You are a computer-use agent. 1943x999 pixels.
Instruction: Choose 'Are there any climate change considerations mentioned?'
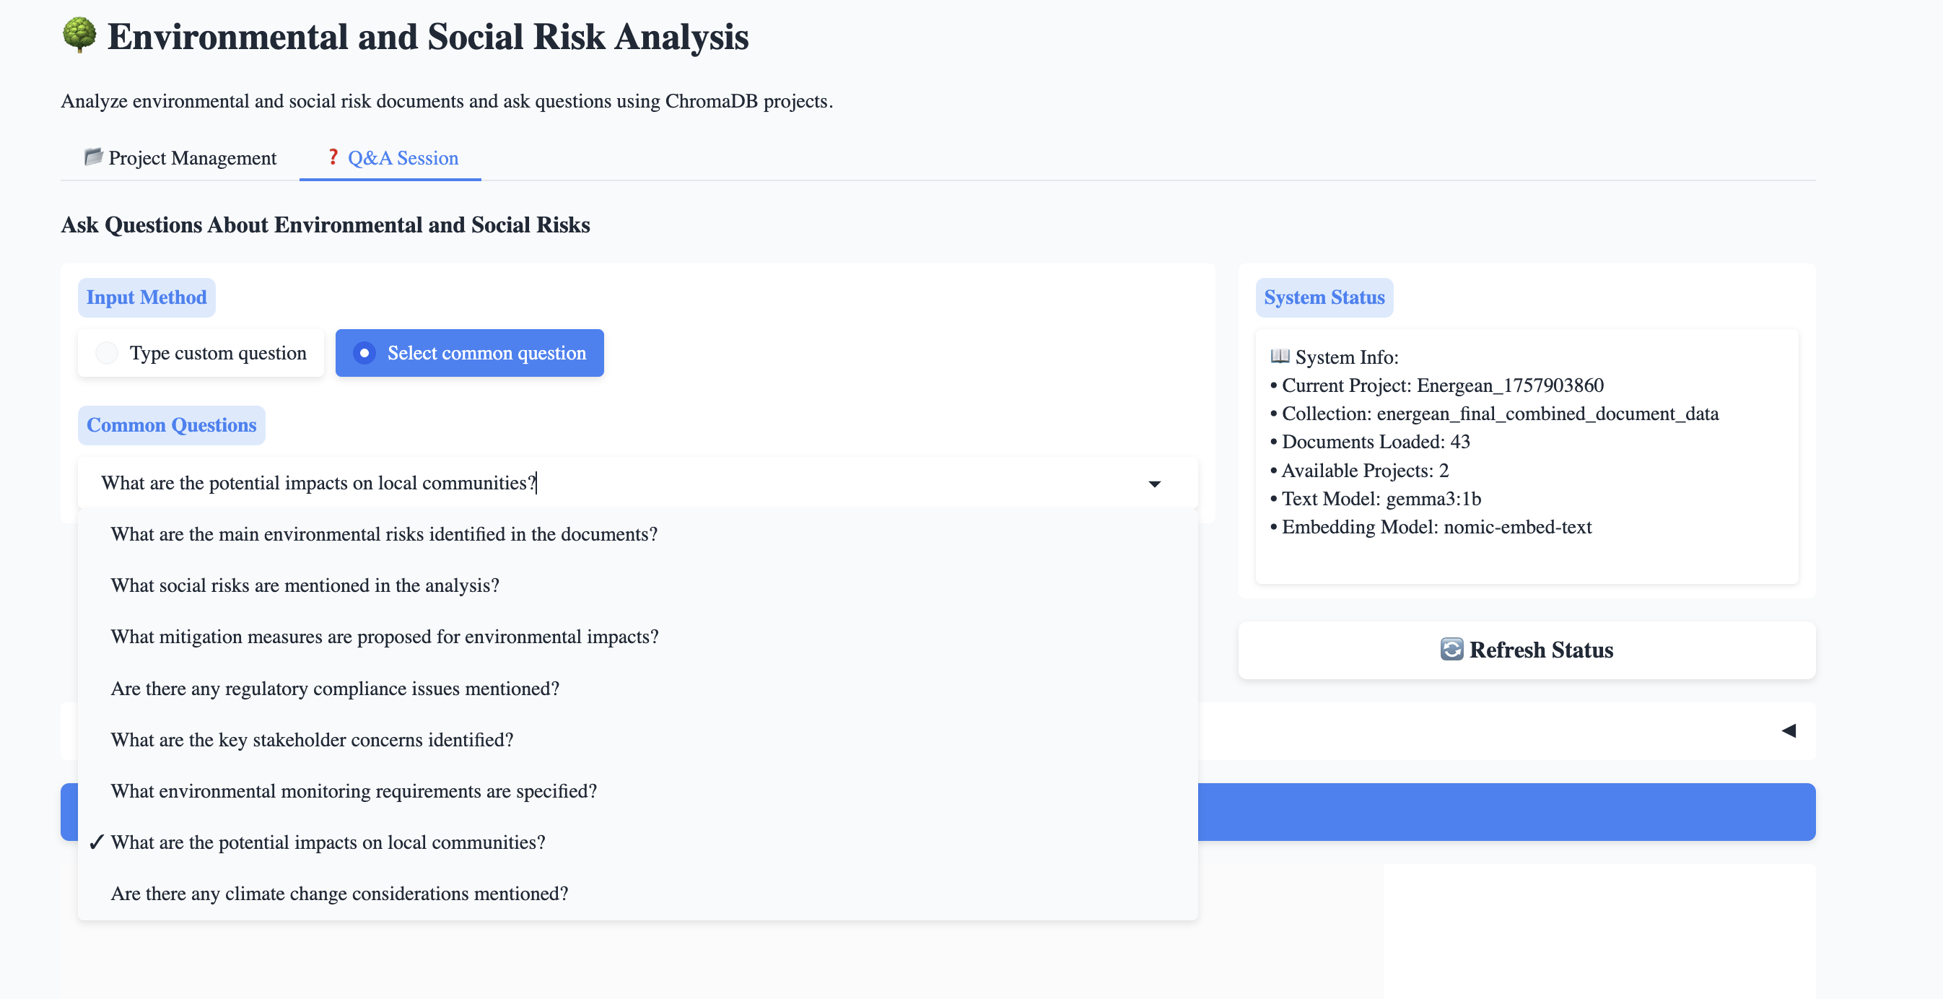pos(339,894)
